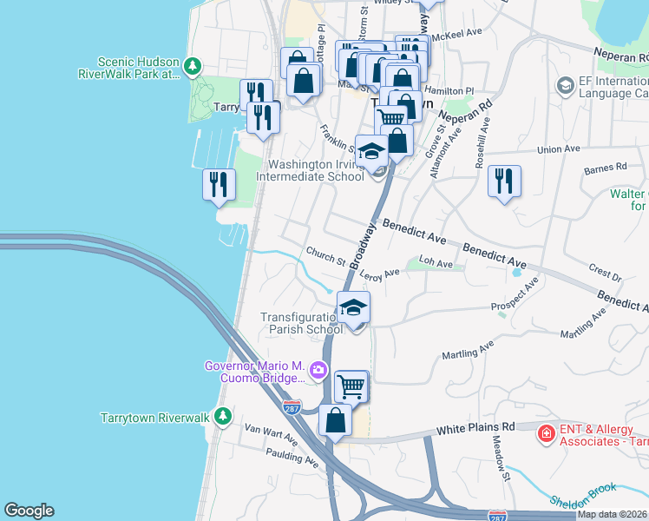Open the Google logo link

(29, 511)
